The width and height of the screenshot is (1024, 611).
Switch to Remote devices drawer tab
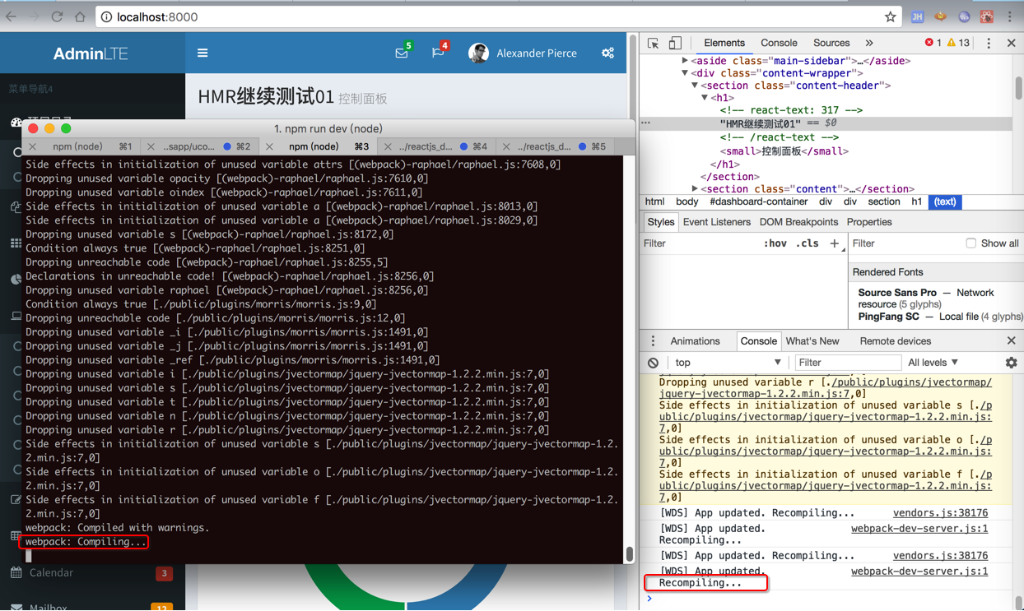tap(895, 341)
